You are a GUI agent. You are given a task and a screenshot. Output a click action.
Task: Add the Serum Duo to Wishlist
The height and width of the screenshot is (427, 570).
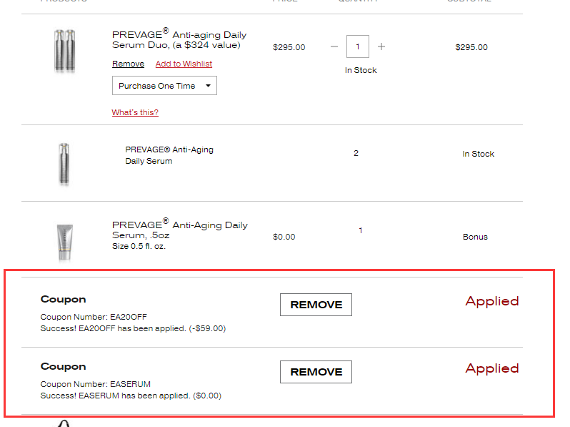(184, 64)
